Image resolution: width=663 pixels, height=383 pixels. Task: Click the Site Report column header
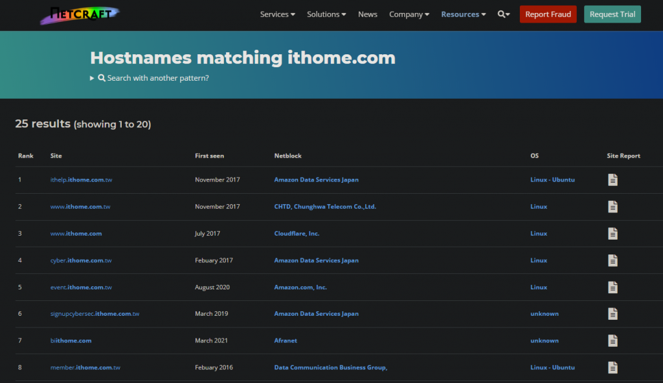click(624, 156)
